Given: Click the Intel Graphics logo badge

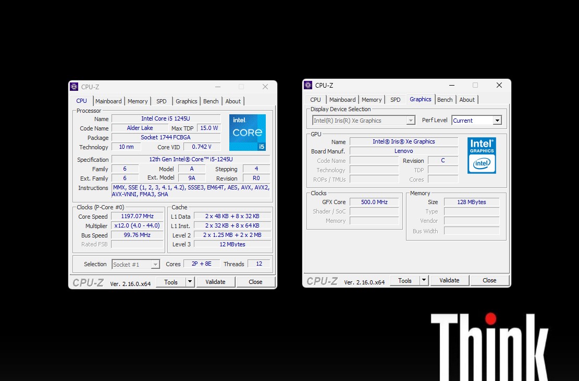Looking at the screenshot, I should [x=482, y=155].
